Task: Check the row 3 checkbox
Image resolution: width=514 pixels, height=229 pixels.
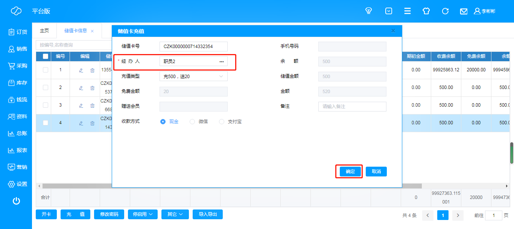Action: 46,105
